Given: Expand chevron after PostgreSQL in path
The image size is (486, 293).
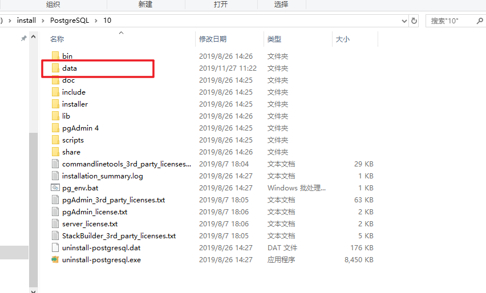Looking at the screenshot, I should click(96, 21).
